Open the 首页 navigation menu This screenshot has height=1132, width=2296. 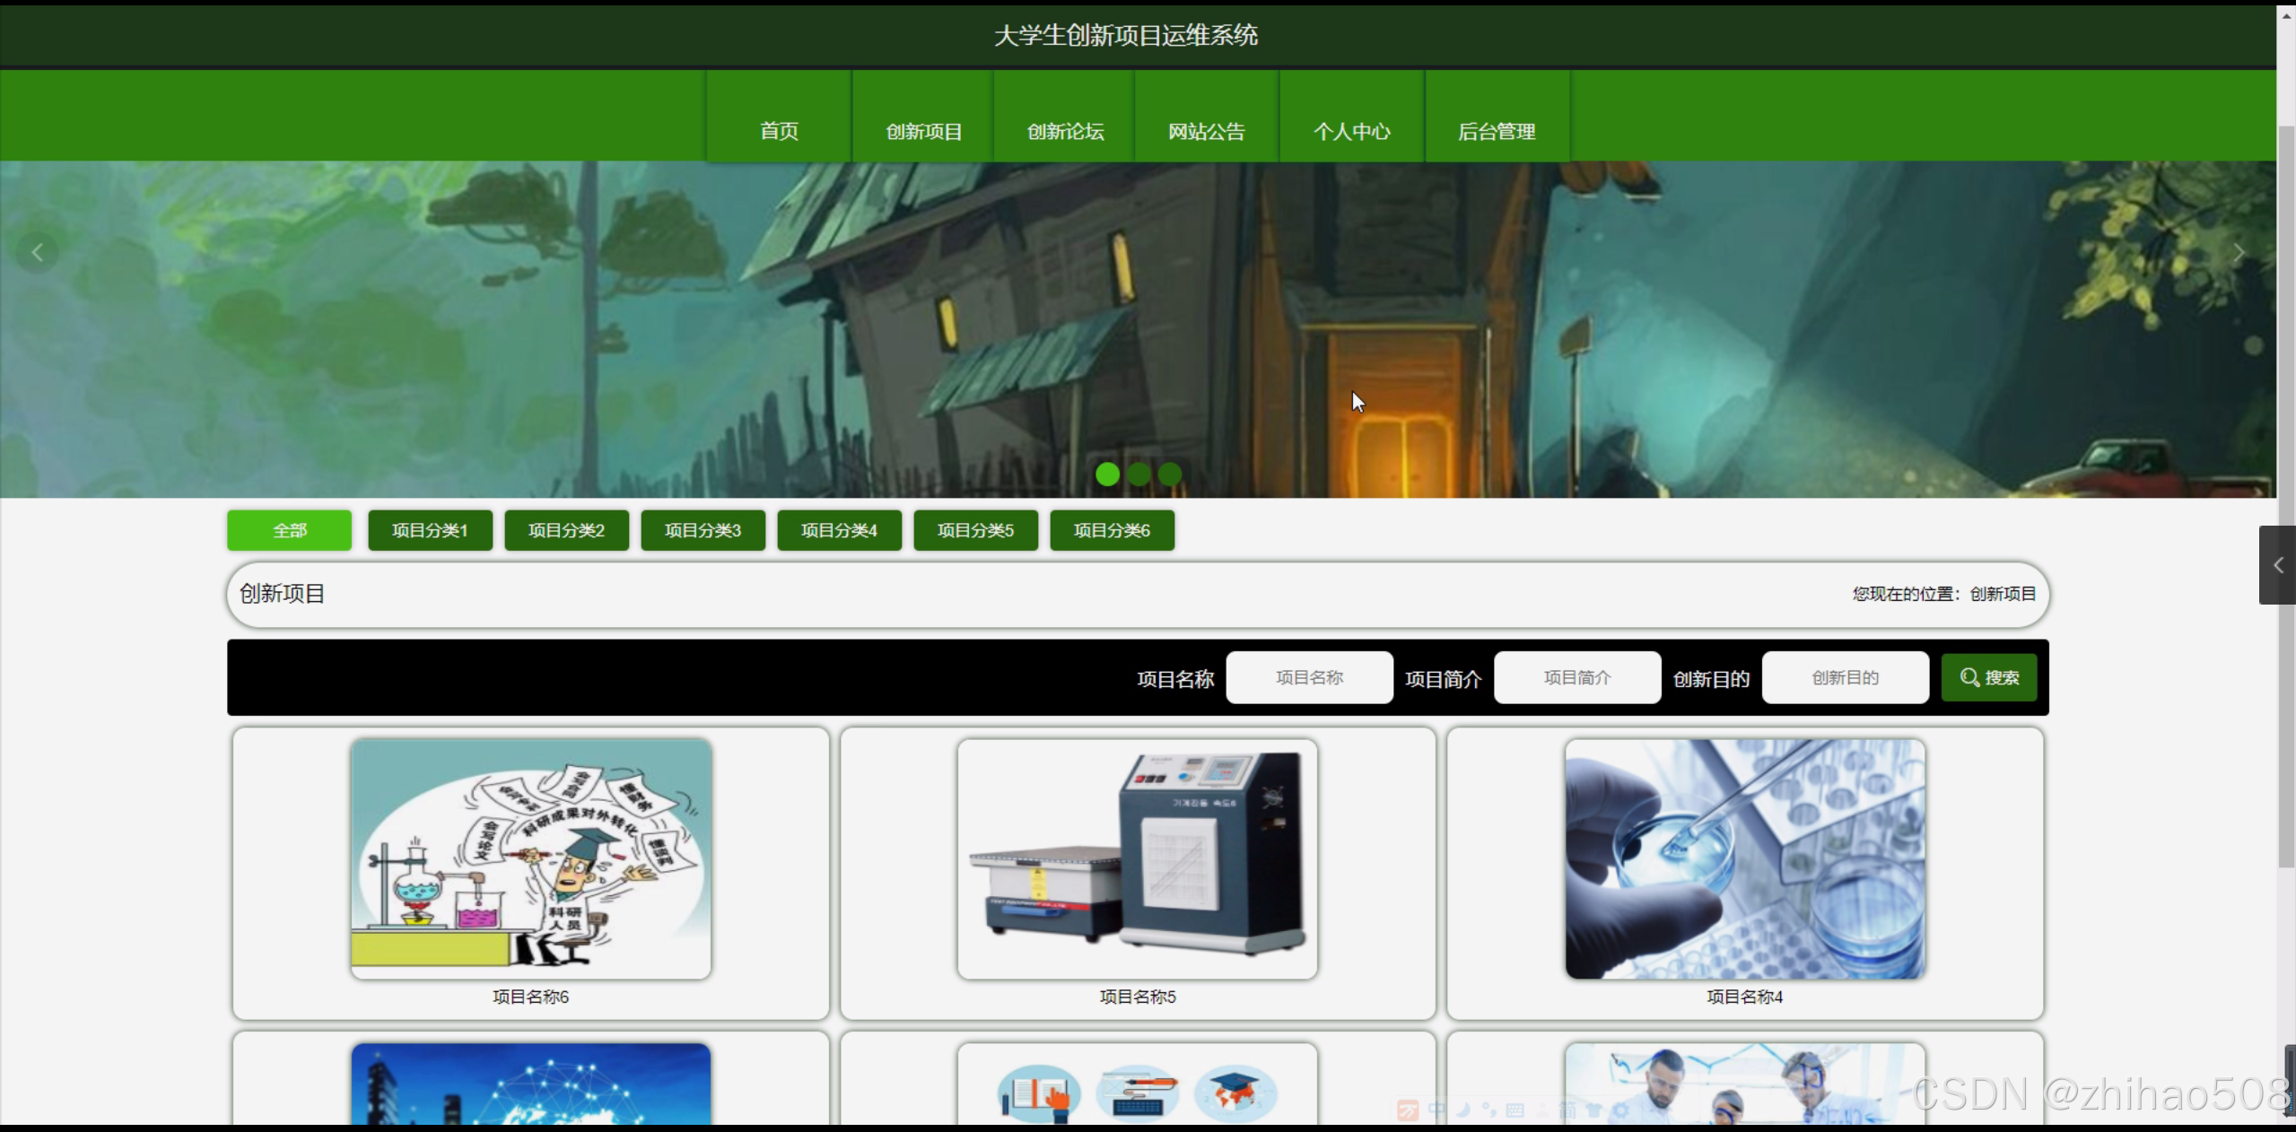(x=779, y=131)
